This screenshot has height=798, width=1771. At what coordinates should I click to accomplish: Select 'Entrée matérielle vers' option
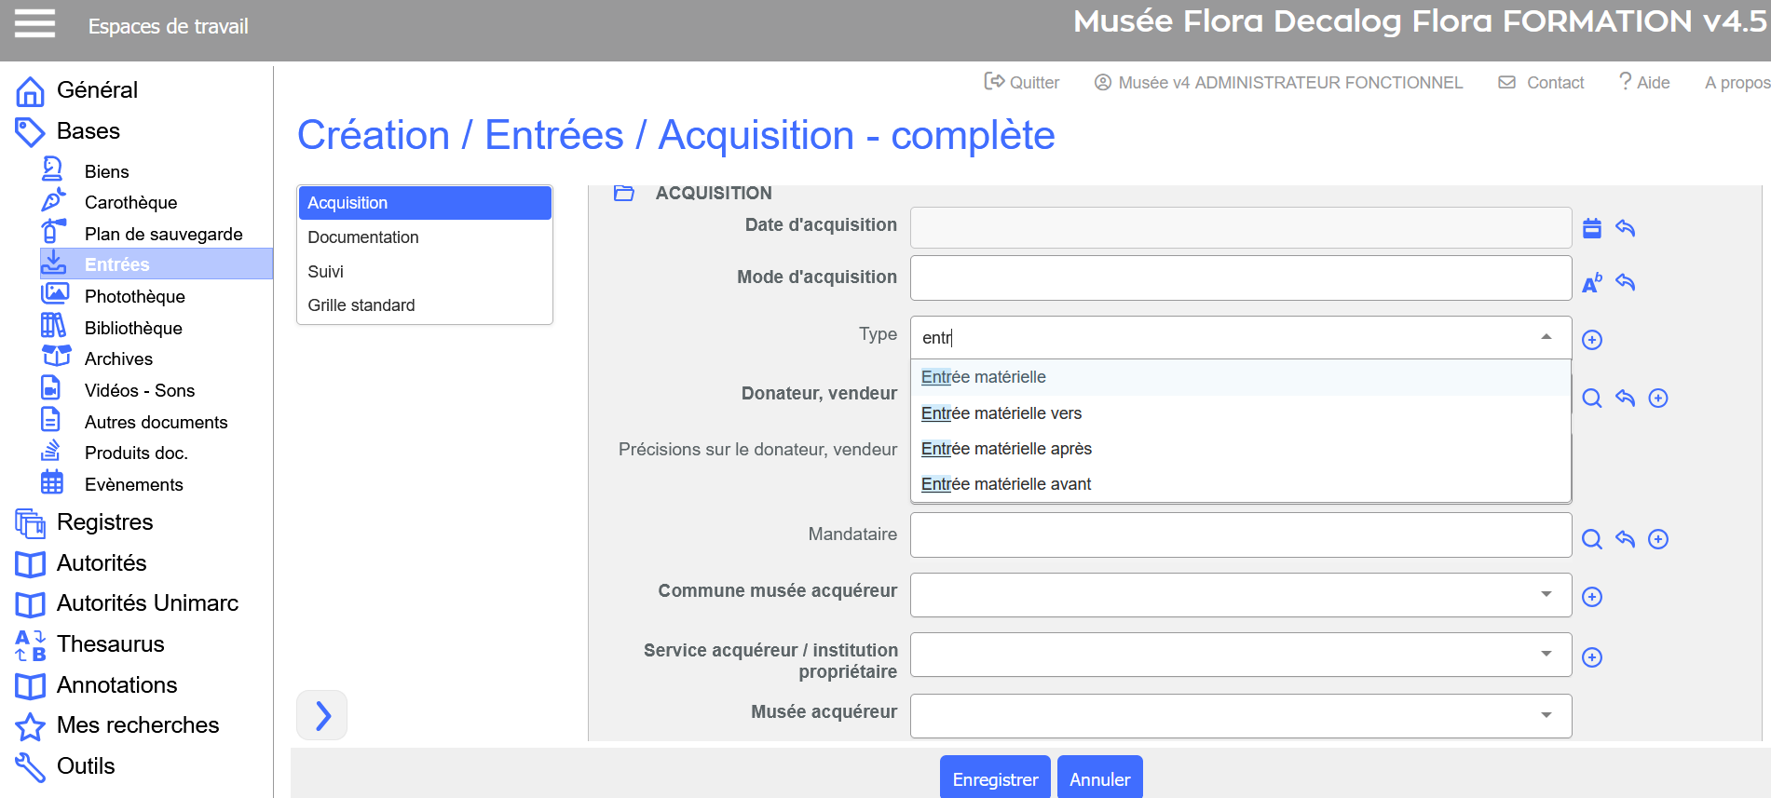click(x=1001, y=413)
